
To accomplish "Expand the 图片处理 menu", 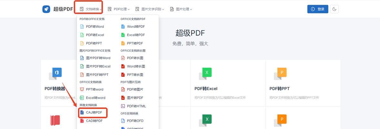I will (181, 9).
